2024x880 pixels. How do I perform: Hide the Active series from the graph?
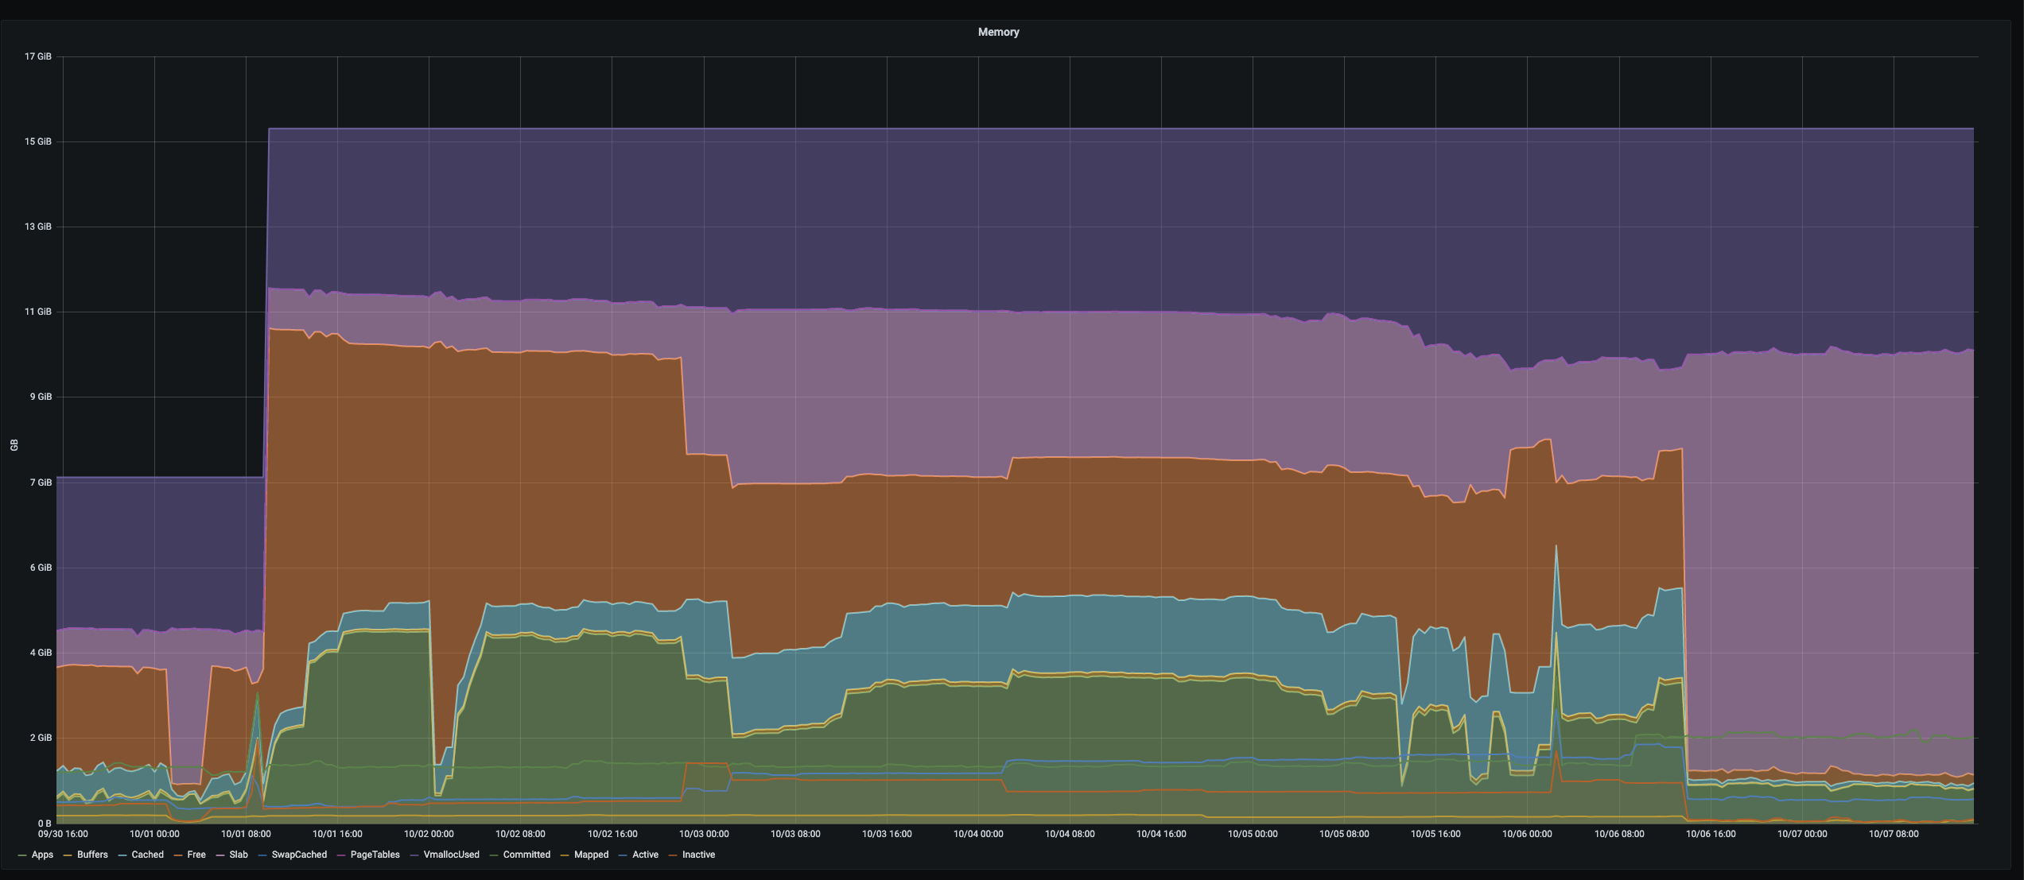click(x=644, y=855)
